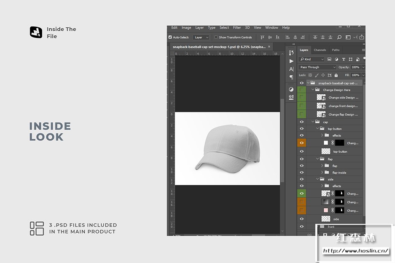Enable Show Transform Controls checkbox
395x263 pixels.
tap(216, 37)
